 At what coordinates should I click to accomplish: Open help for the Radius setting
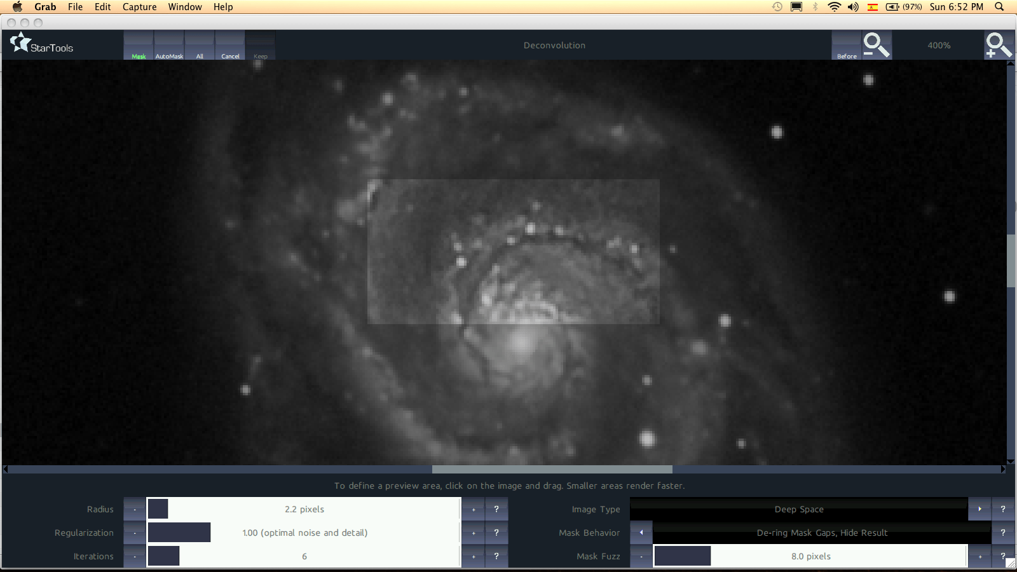click(496, 509)
